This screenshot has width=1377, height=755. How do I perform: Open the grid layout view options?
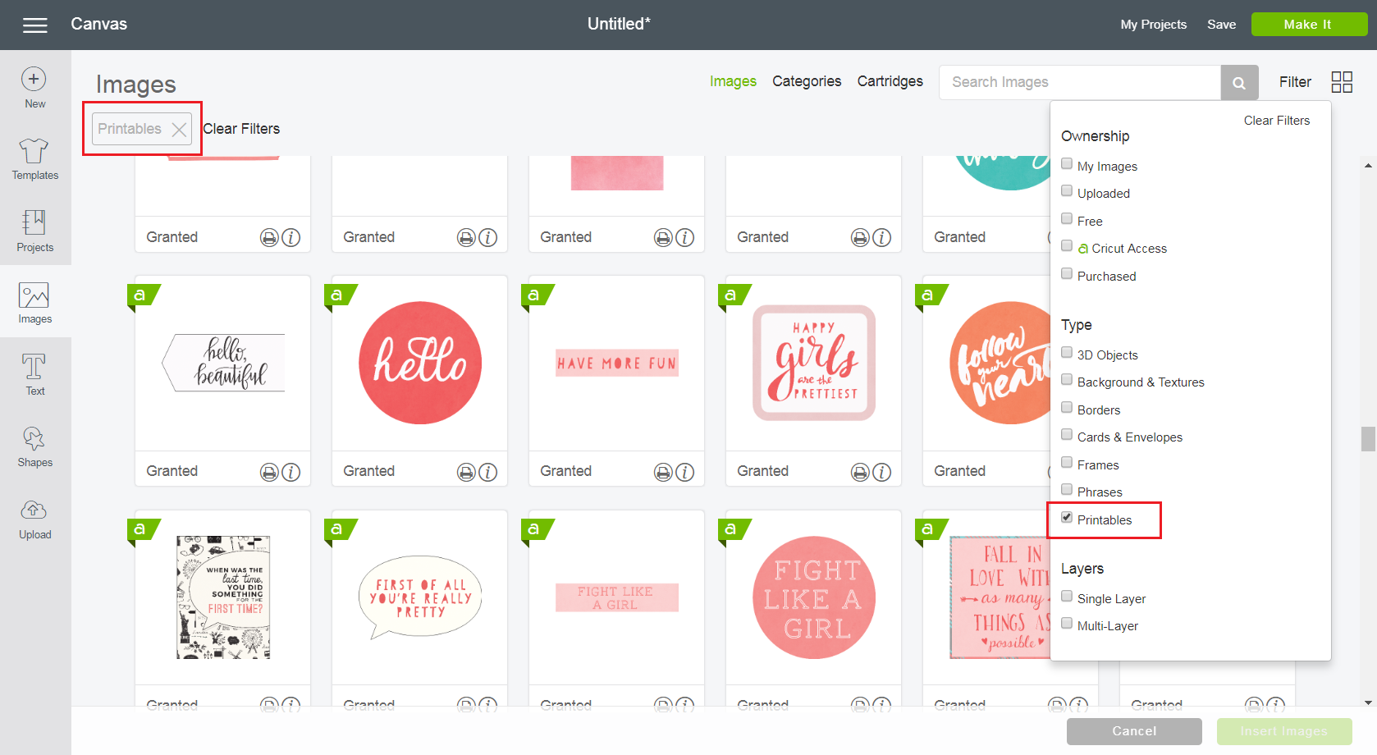tap(1343, 82)
